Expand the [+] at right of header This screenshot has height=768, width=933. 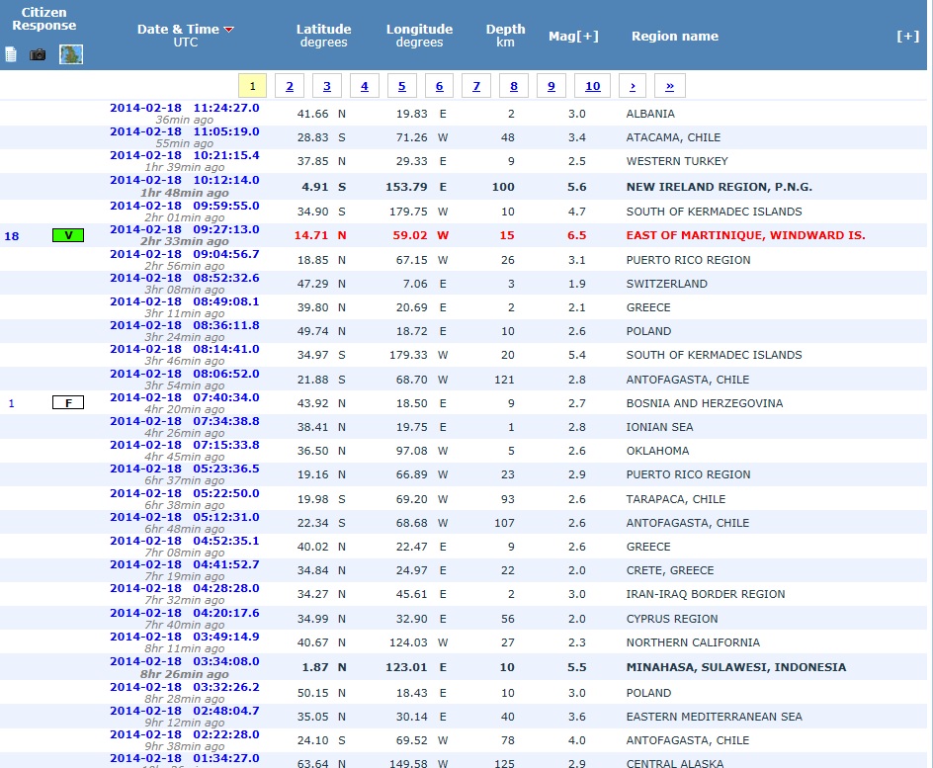coord(908,37)
